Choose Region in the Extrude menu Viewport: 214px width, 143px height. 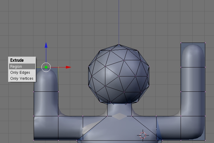click(x=22, y=67)
